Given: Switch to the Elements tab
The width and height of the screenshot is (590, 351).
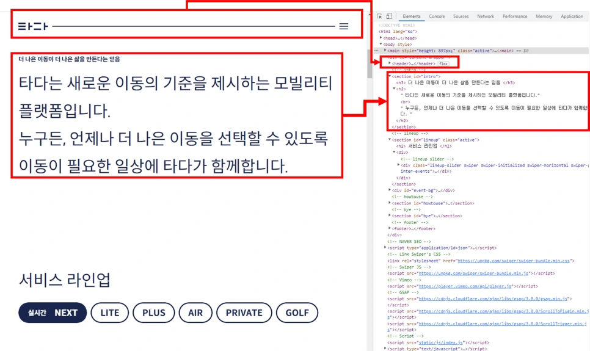Looking at the screenshot, I should click(x=411, y=16).
